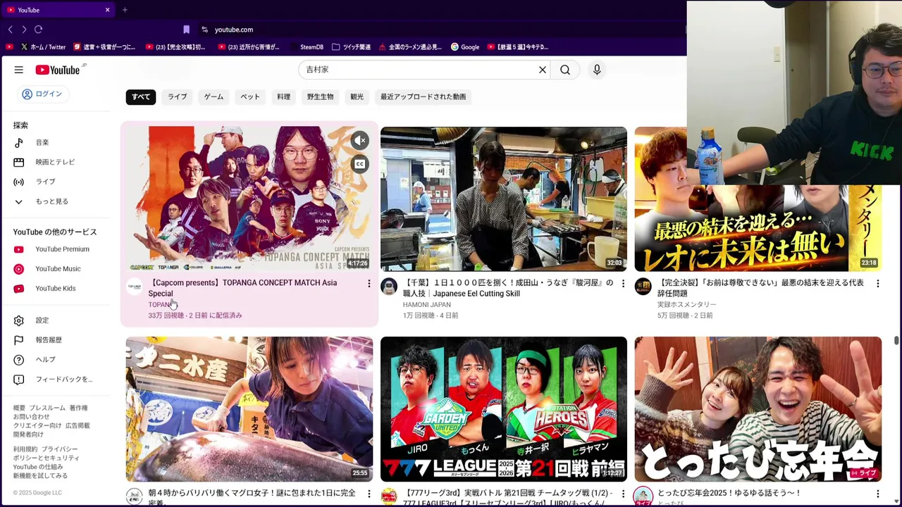Open the SteamDB bookmark

click(x=307, y=47)
